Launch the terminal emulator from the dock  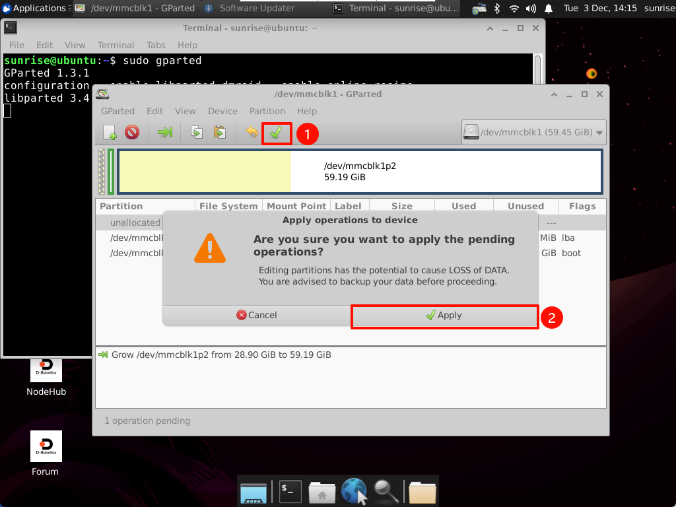pos(290,492)
